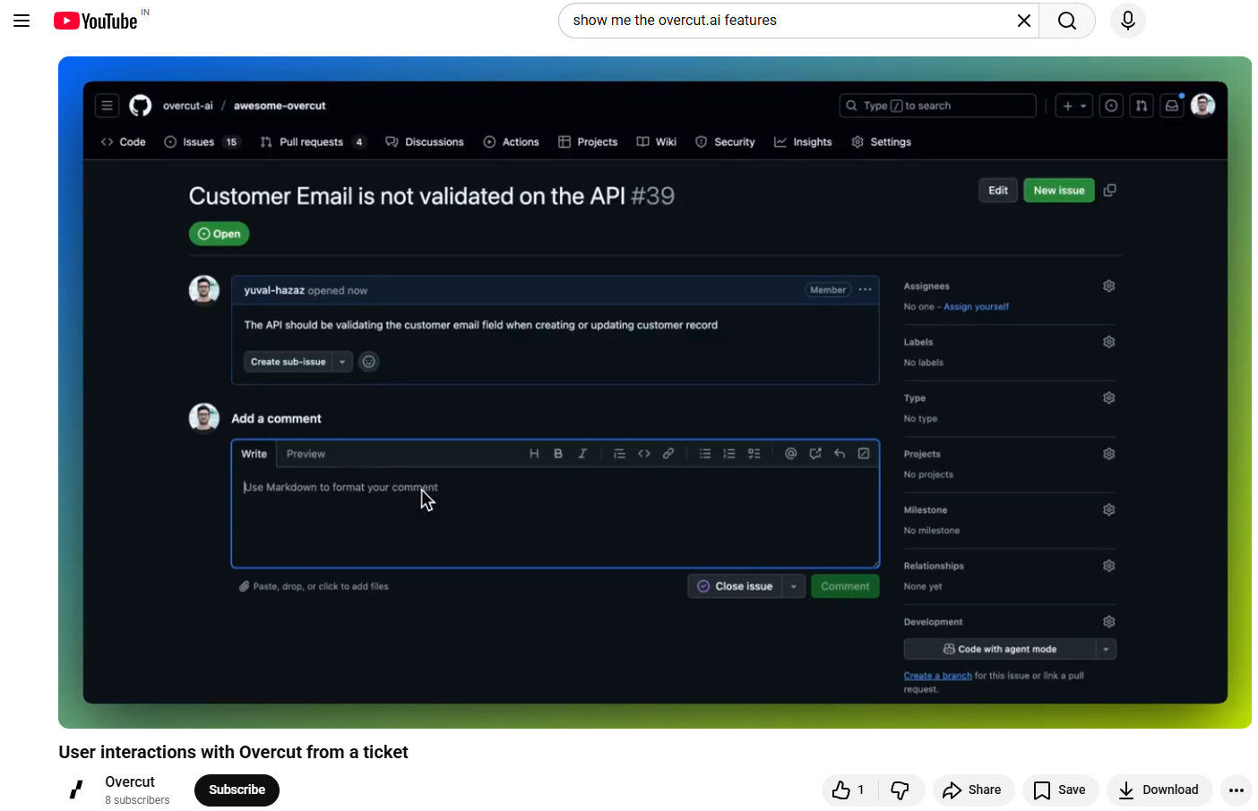Submit with the green Comment button
Screen dimensions: 1258x811
point(845,586)
